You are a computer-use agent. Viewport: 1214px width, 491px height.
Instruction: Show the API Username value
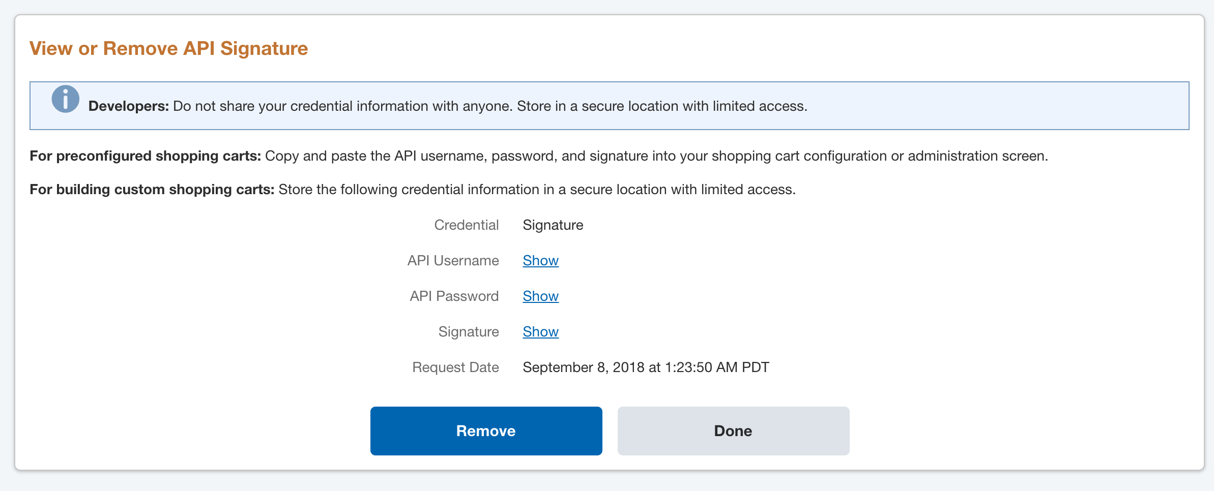click(540, 261)
